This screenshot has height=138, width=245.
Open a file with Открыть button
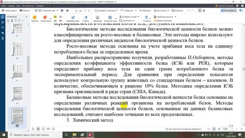click(25, 10)
